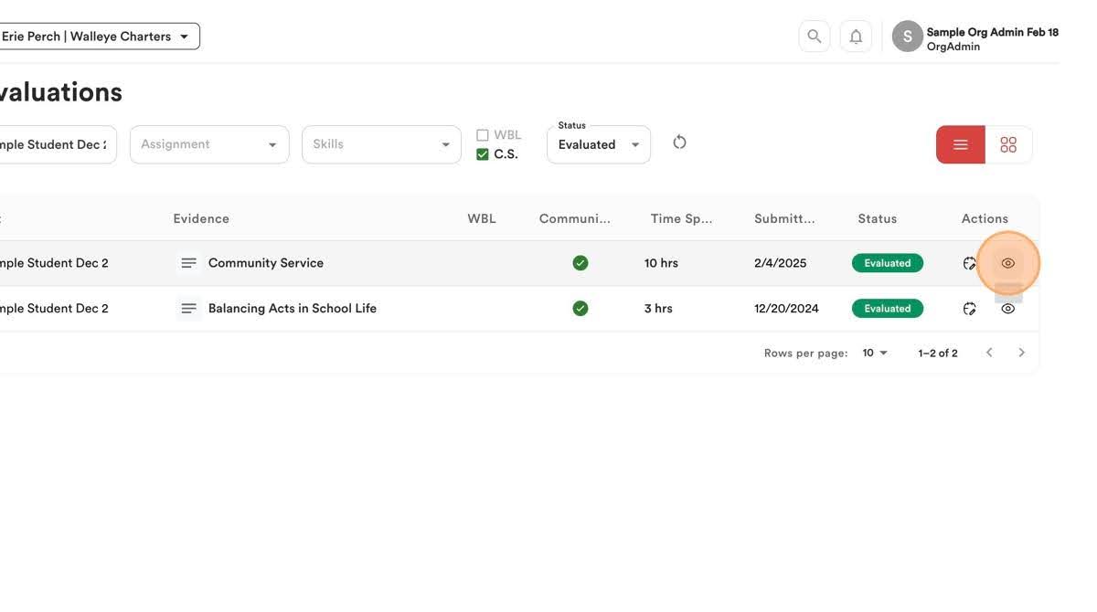1097x612 pixels.
Task: Go to the next page of results
Action: (1022, 353)
